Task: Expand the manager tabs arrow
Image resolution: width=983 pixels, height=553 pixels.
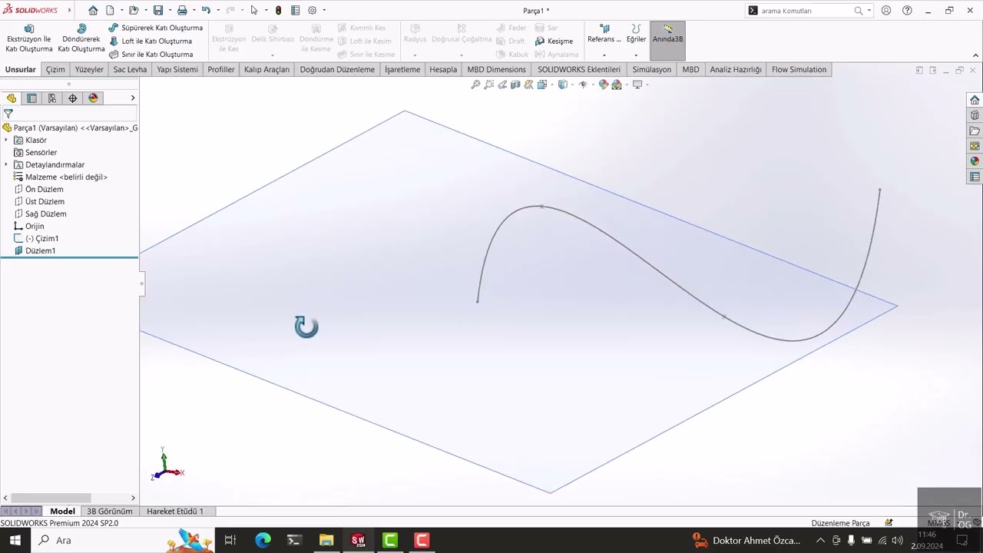Action: (x=133, y=98)
